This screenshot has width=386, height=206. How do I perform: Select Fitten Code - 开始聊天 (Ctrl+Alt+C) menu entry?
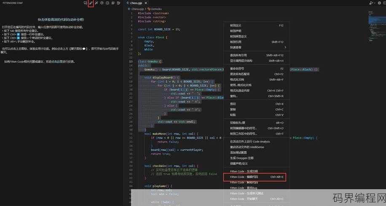click(x=257, y=199)
